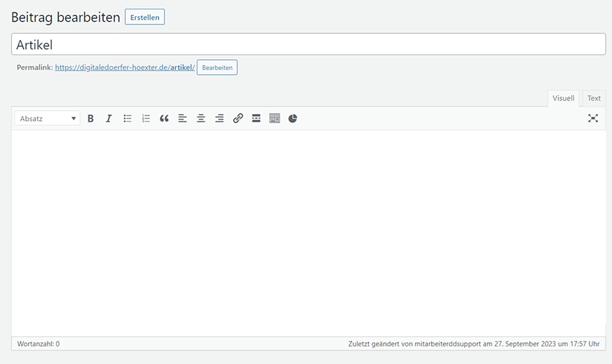Open the digitaledoerfer-hoexter.de permalink
The height and width of the screenshot is (364, 612).
click(x=124, y=67)
